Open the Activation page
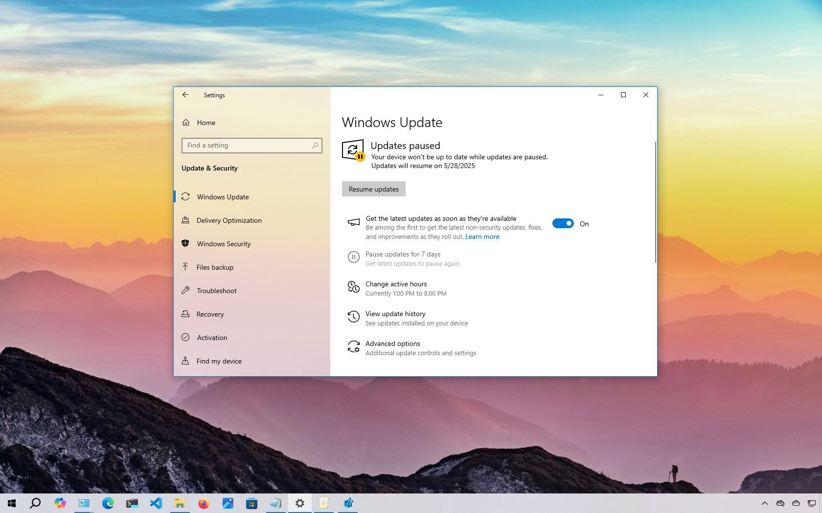Viewport: 822px width, 513px height. [212, 338]
